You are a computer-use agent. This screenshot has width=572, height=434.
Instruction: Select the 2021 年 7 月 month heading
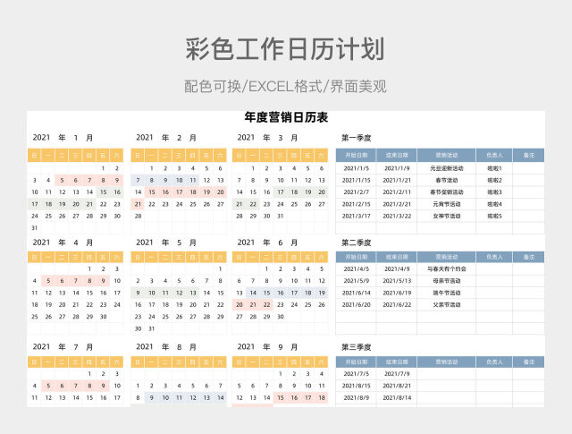[63, 346]
